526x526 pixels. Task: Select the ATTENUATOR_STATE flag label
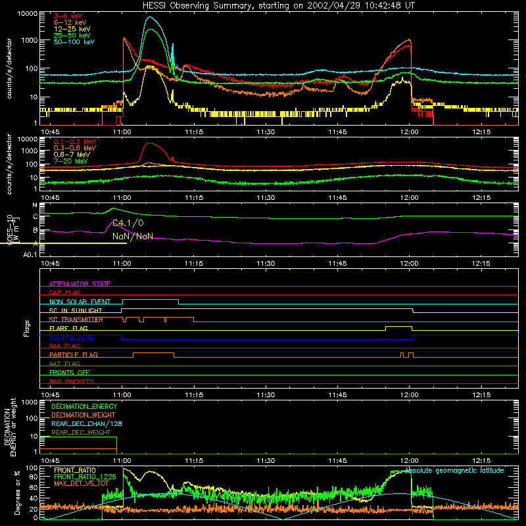pos(80,284)
